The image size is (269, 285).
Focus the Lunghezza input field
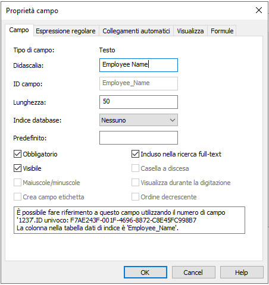[x=139, y=102]
